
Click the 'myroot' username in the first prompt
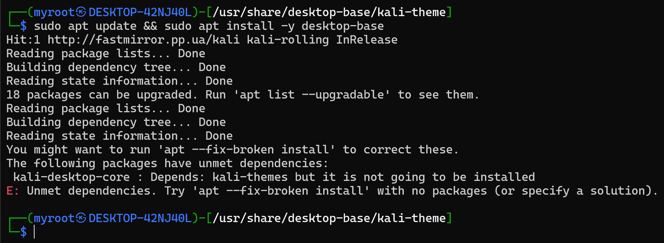54,12
